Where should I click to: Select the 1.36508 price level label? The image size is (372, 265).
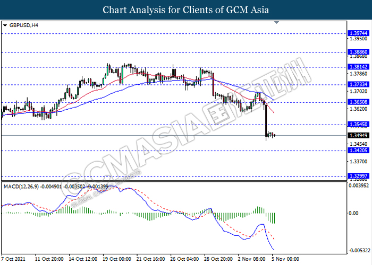coord(359,102)
